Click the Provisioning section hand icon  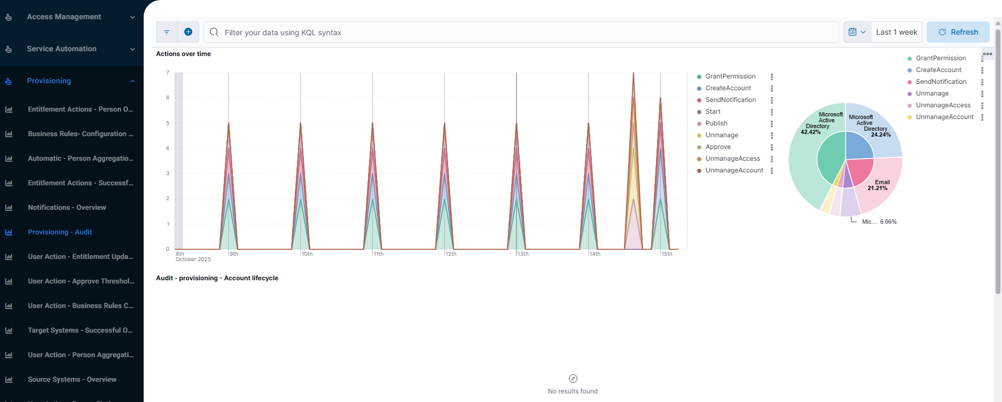(x=9, y=81)
